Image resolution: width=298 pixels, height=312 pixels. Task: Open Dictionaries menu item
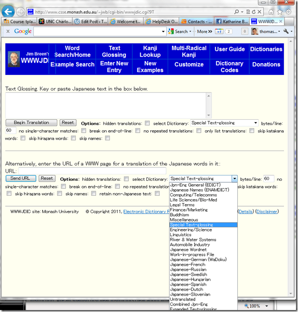click(x=266, y=49)
